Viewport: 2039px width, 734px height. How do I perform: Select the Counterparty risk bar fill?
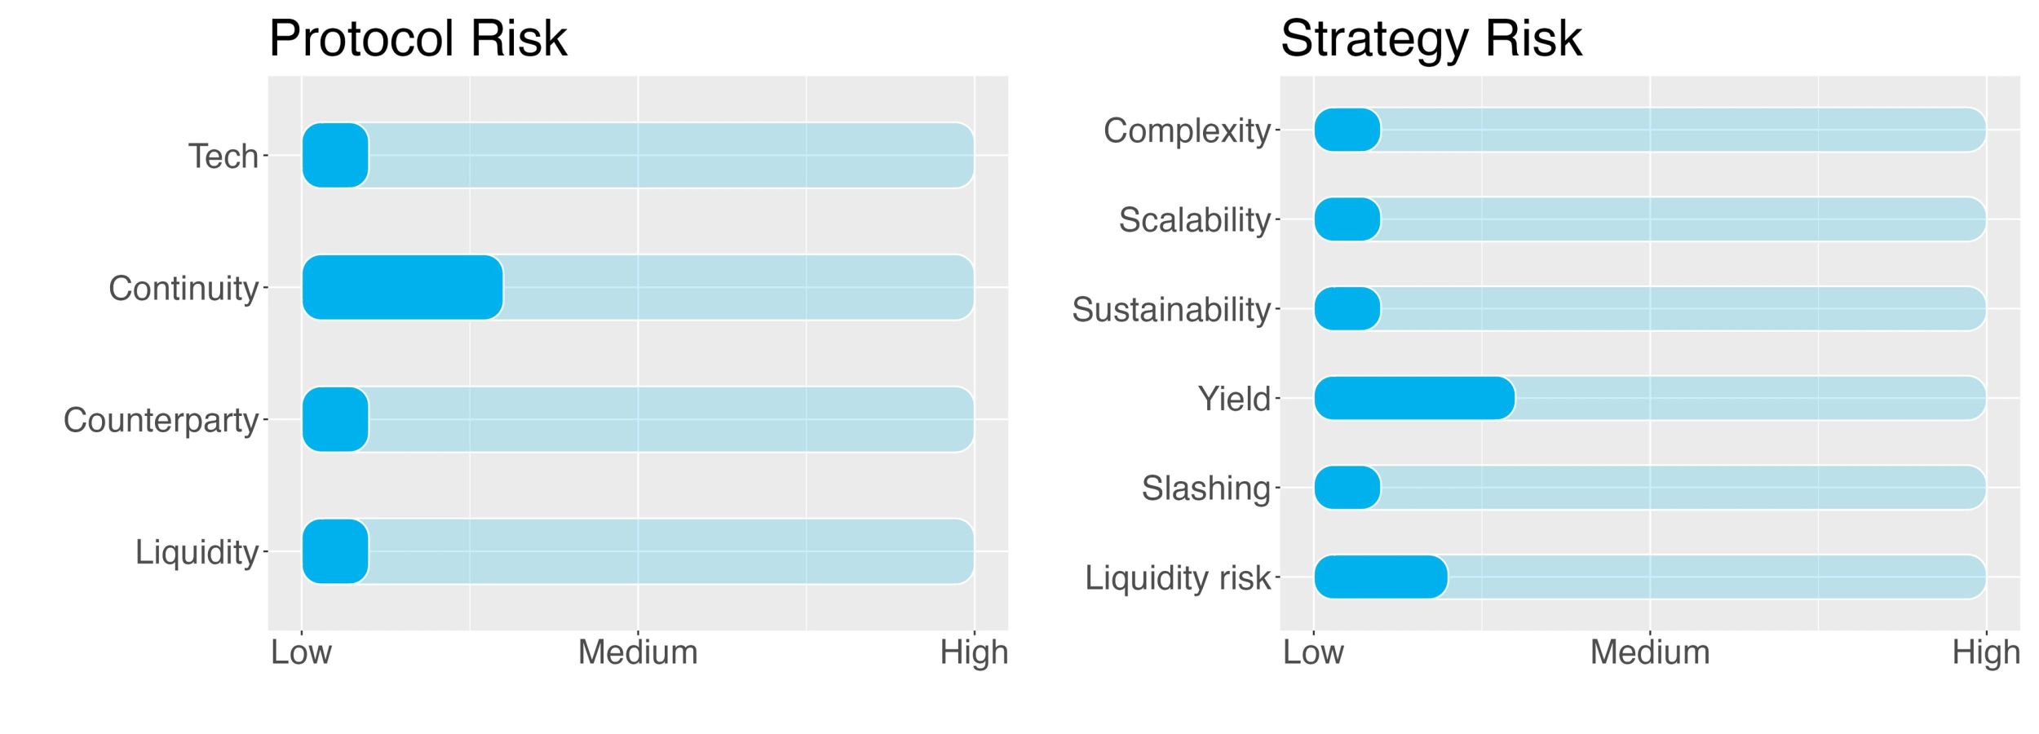(335, 419)
